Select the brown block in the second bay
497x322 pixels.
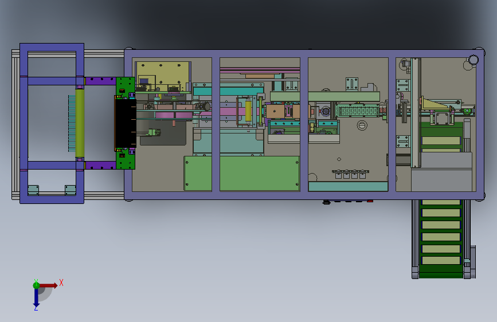(275, 112)
